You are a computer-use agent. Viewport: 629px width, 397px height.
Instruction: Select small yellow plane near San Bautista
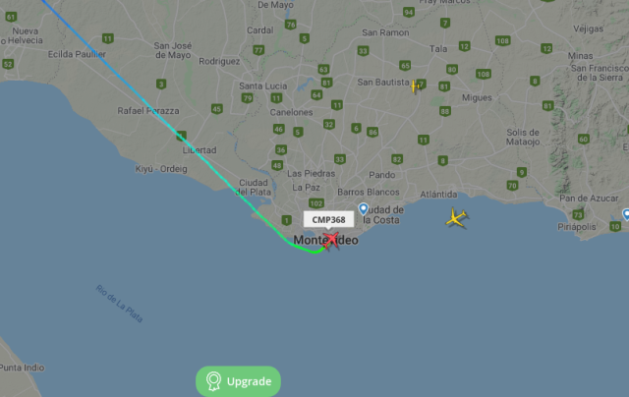415,86
